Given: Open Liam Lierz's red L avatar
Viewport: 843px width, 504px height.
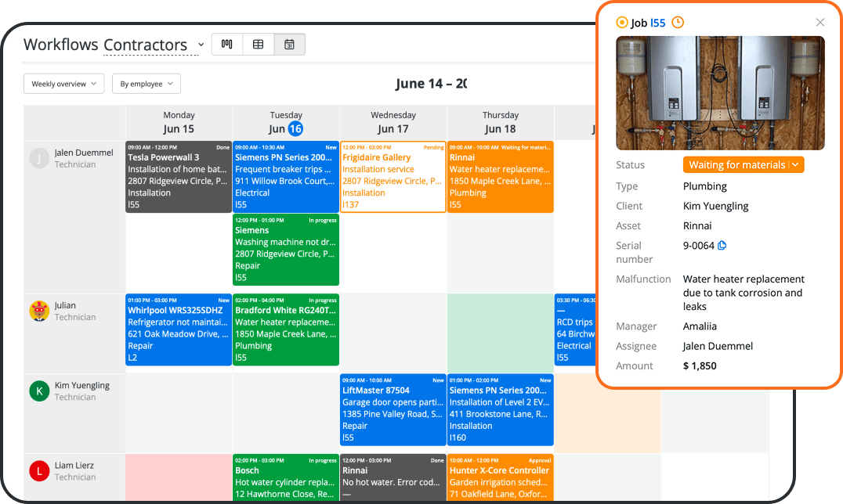Looking at the screenshot, I should point(39,471).
